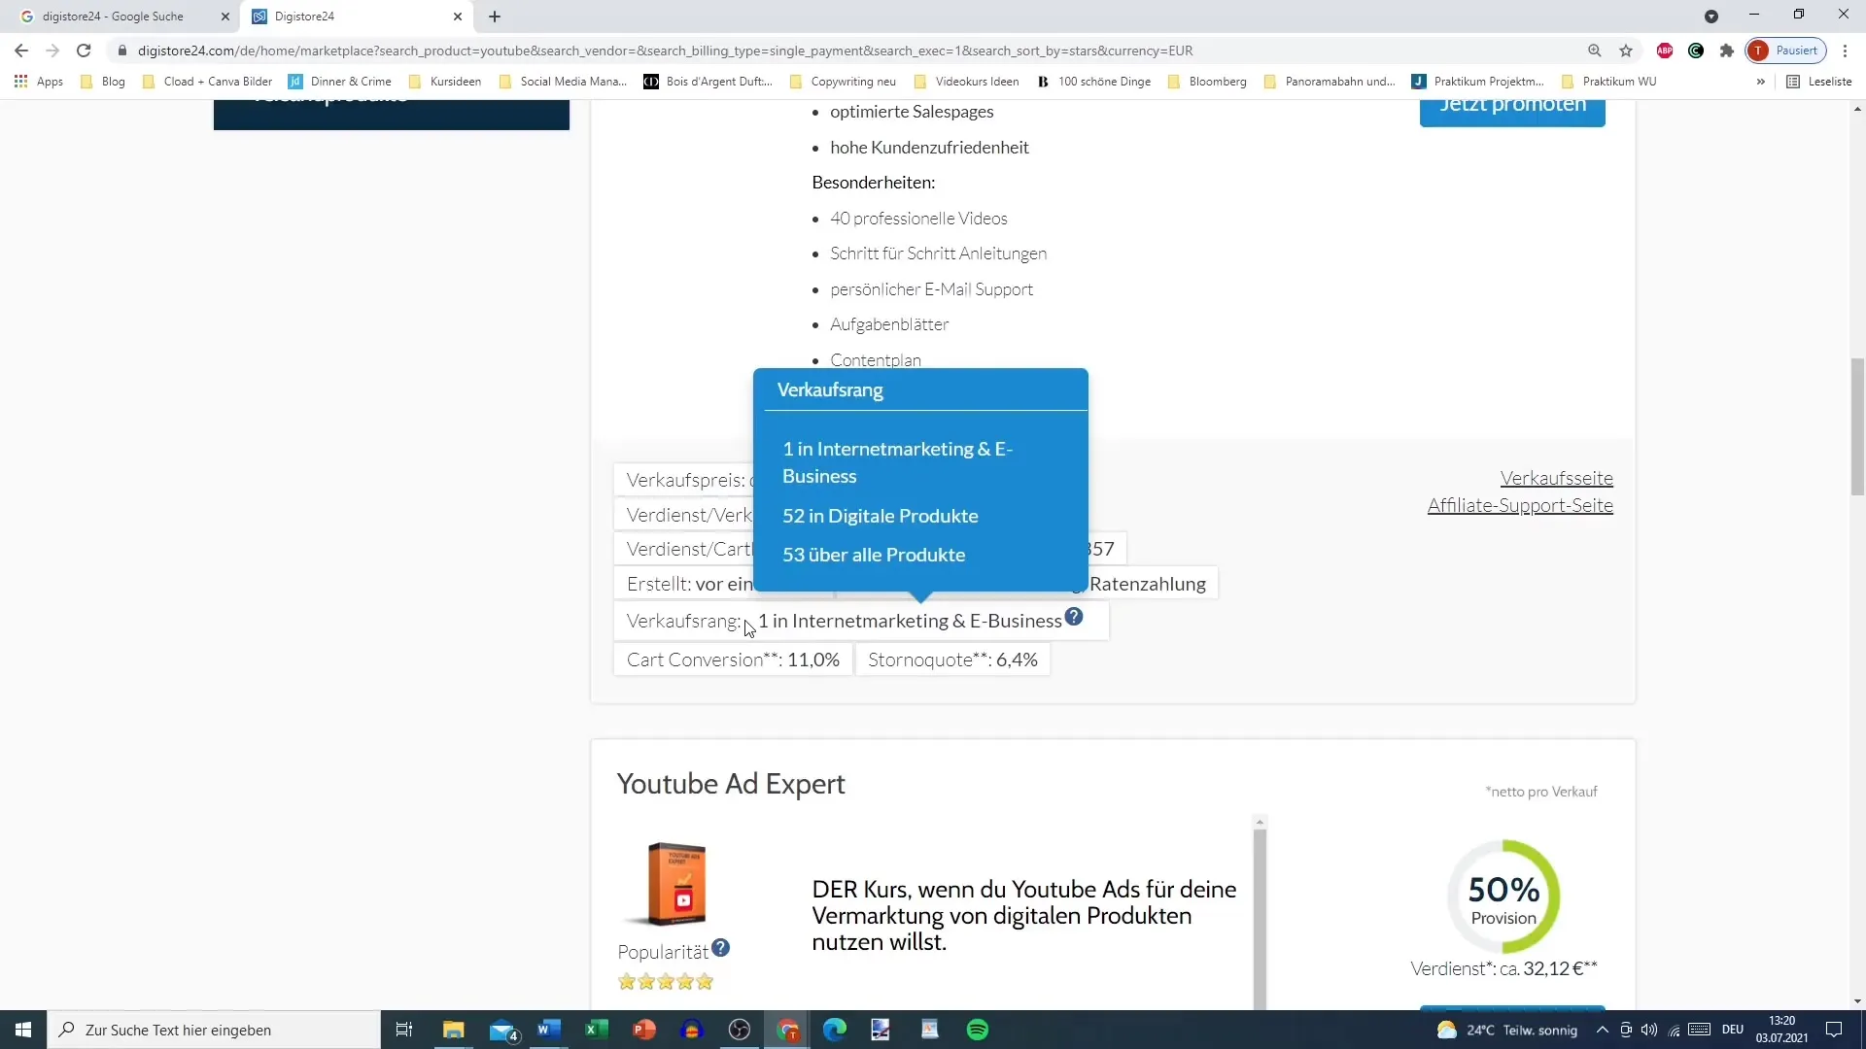
Task: Click the address bar URL
Action: pos(665,51)
